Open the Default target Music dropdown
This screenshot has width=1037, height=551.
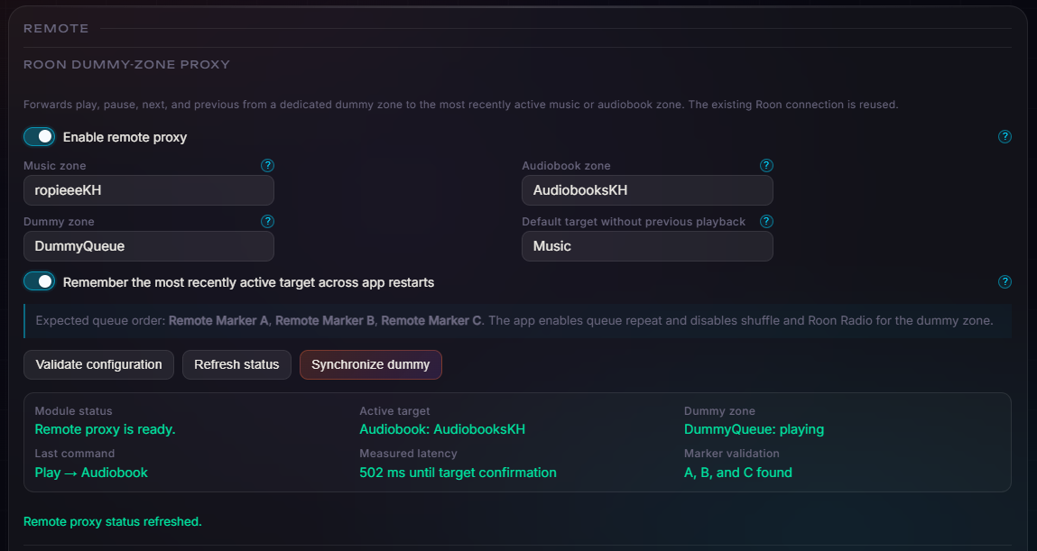(647, 246)
